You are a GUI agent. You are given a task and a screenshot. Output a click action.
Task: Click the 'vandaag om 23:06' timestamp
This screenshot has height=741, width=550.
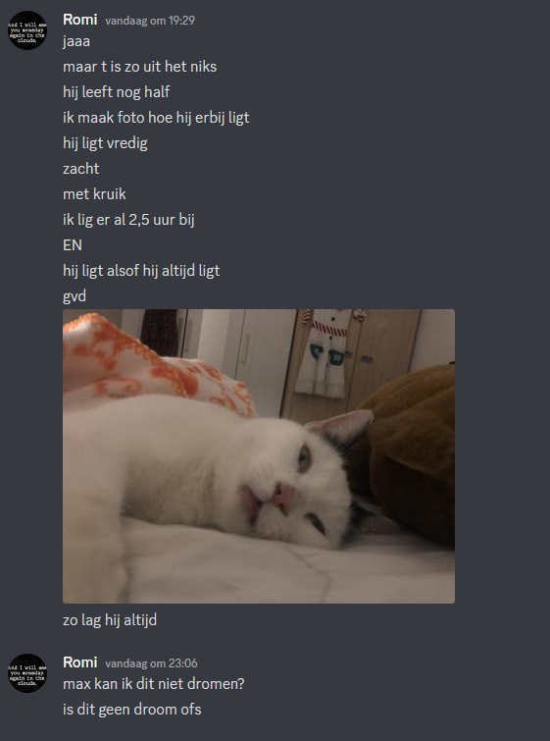pos(151,663)
